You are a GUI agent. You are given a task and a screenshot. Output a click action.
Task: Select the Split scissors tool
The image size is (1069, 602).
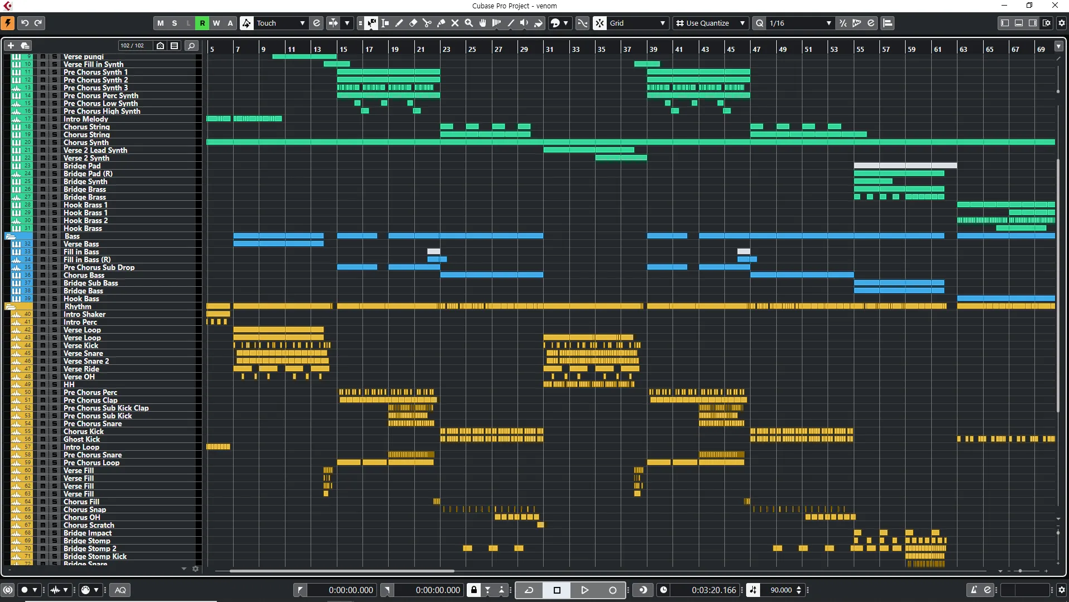[x=427, y=23]
